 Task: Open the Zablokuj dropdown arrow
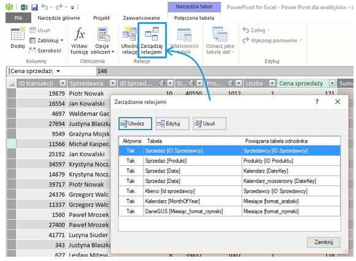(62, 41)
